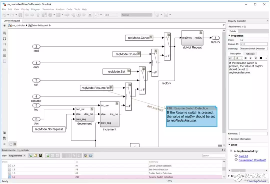Toggle bold formatting in description editor
Image resolution: width=270 pixels, height=184 pixels.
coord(245,58)
